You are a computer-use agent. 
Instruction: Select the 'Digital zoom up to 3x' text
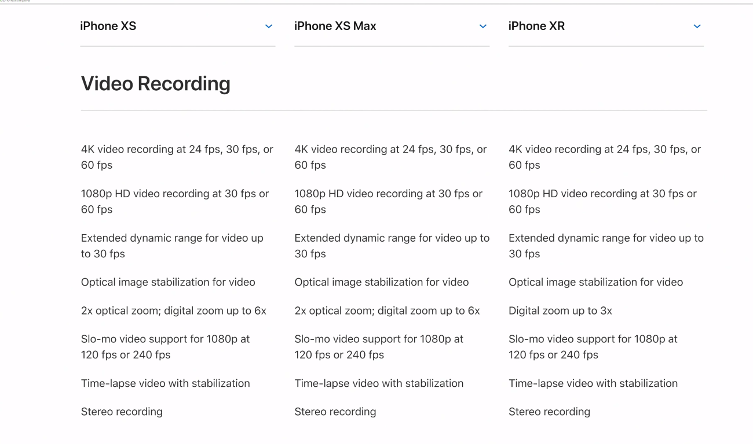[560, 310]
